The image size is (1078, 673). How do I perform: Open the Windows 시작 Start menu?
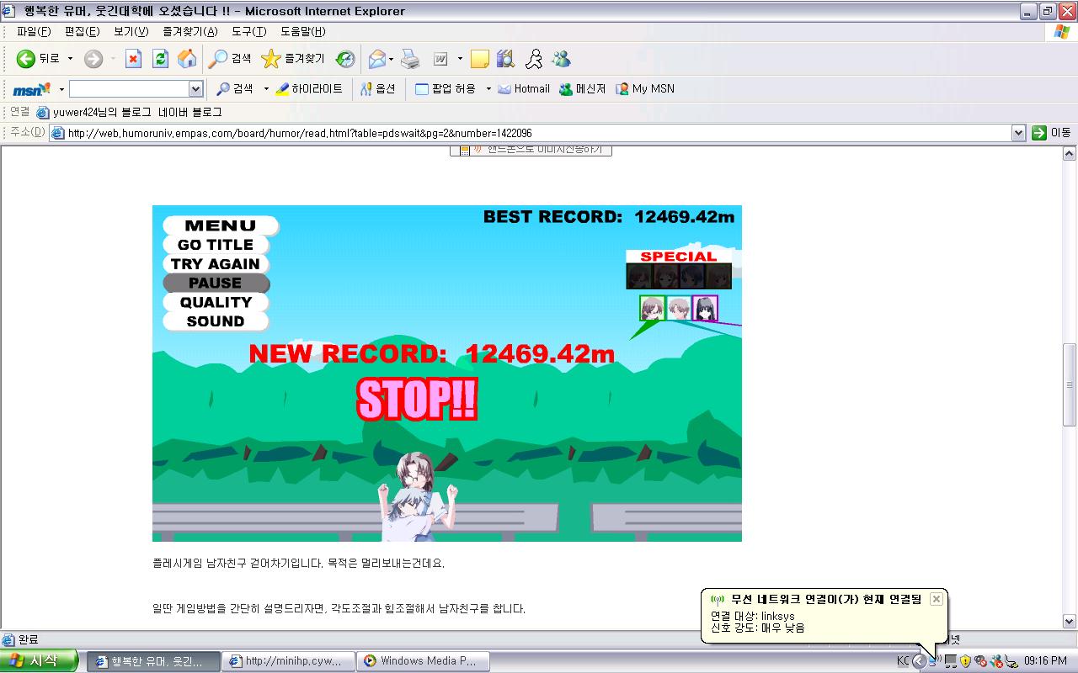(x=39, y=660)
